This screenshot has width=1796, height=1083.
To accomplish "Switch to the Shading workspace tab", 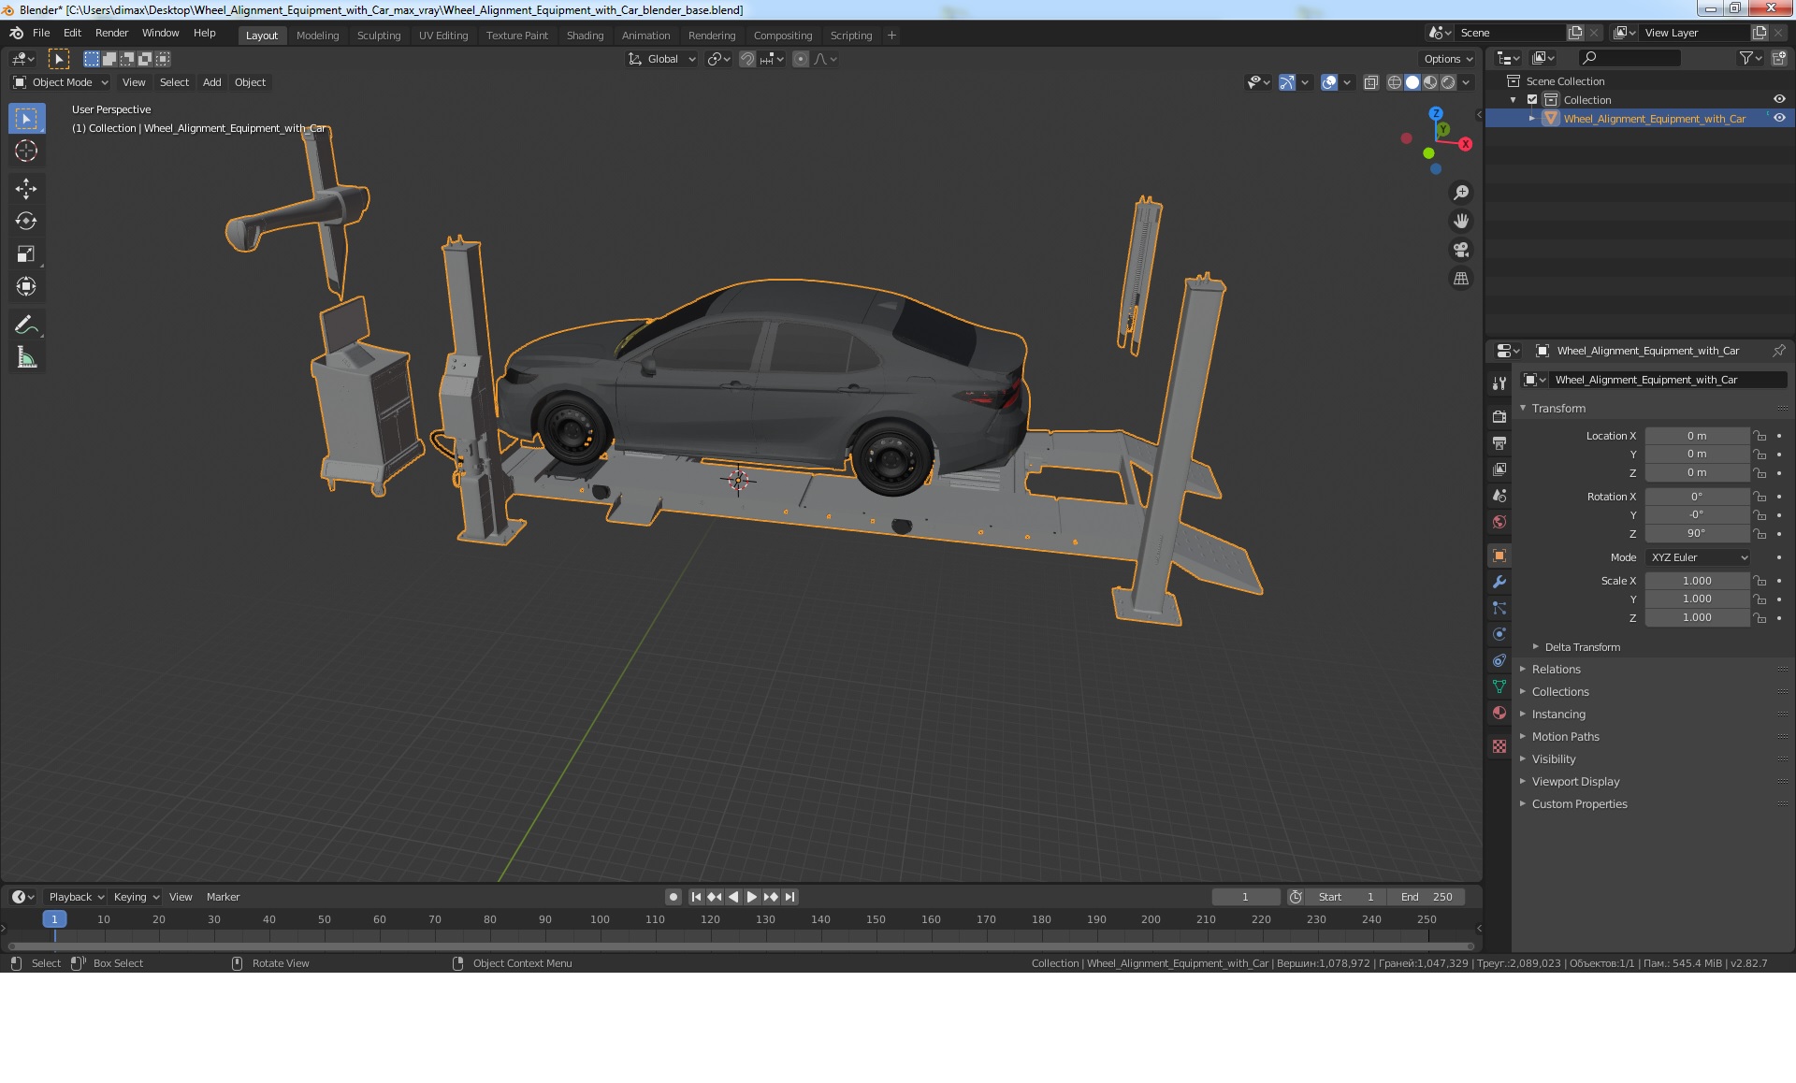I will click(585, 36).
